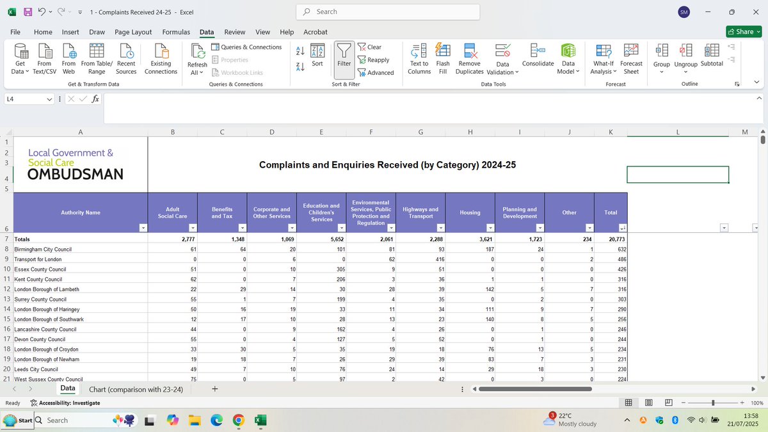Click Accessibility: Investigate in status bar
The image size is (768, 432).
(x=65, y=403)
